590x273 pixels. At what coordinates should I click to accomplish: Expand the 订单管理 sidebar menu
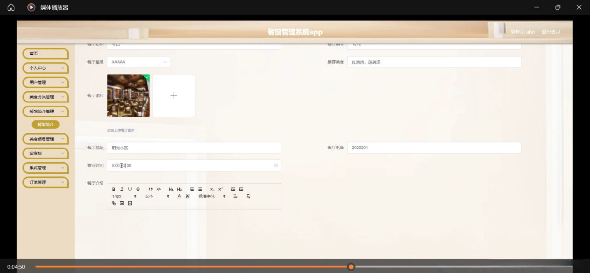[46, 182]
